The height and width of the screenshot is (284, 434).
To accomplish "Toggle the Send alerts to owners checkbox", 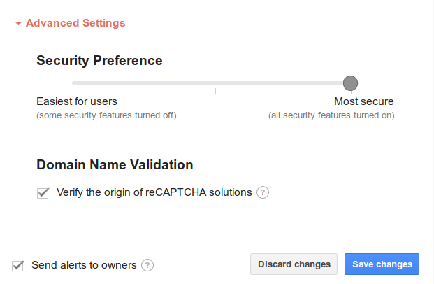I will 18,265.
